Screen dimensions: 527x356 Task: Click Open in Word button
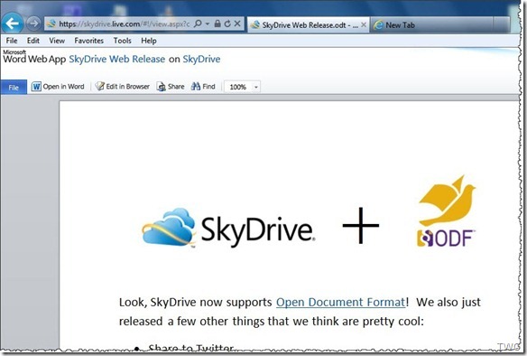(58, 87)
